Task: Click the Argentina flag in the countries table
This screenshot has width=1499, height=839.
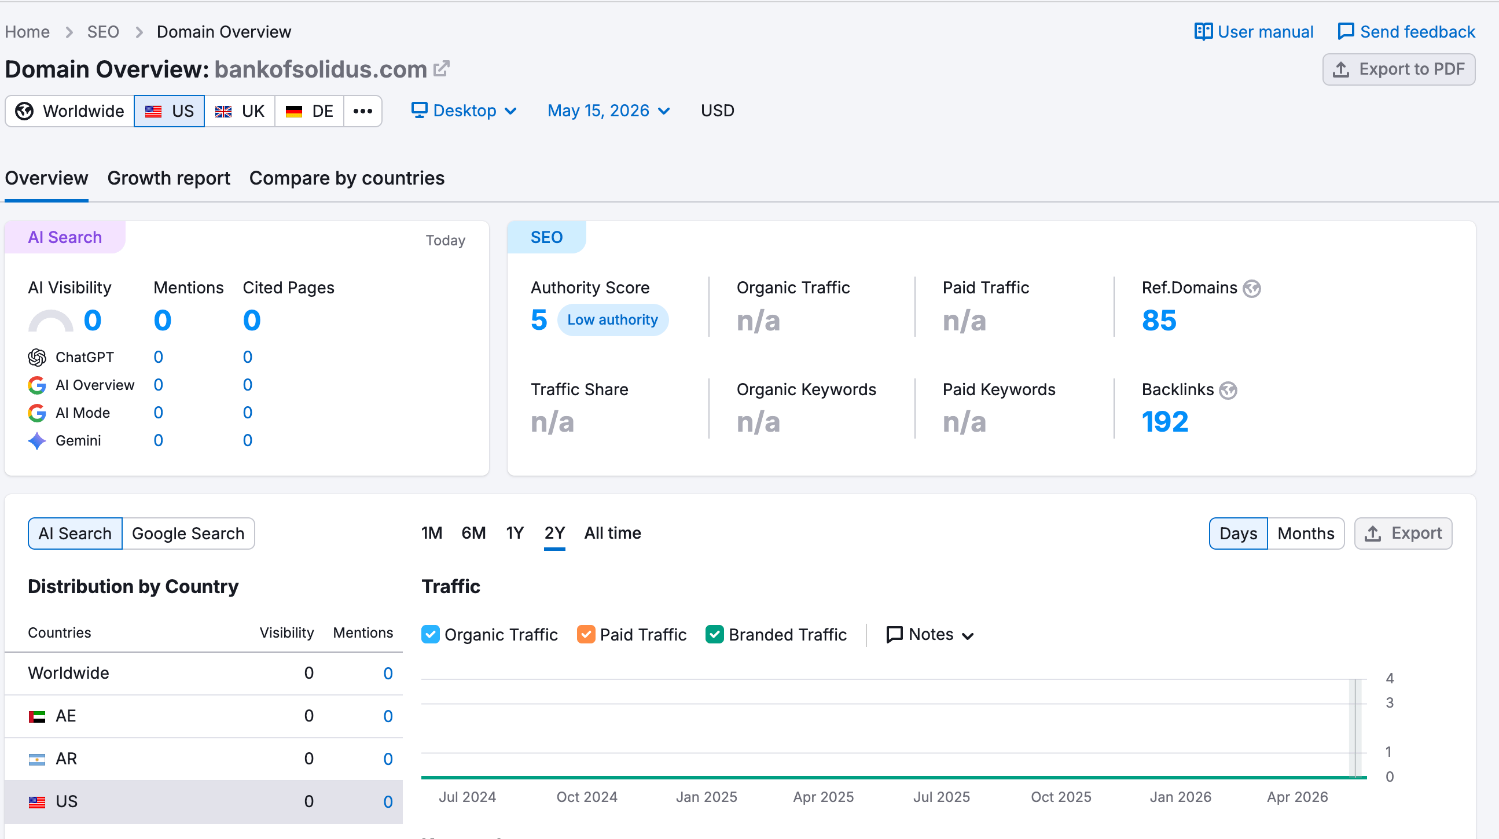Action: point(36,759)
